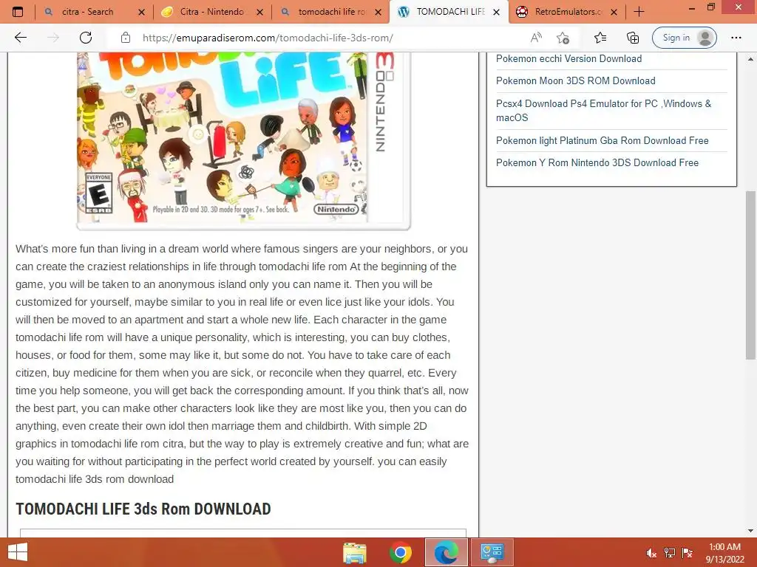The height and width of the screenshot is (567, 757).
Task: Open the Collections panel
Action: 633,38
